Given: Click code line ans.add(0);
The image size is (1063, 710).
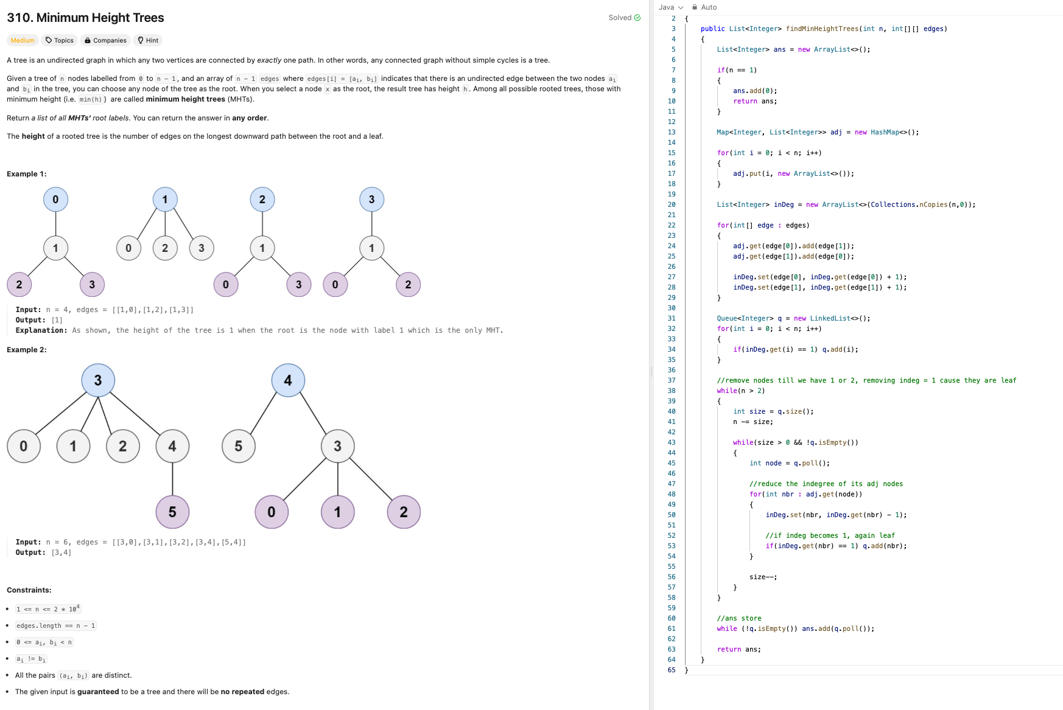Looking at the screenshot, I should point(755,91).
